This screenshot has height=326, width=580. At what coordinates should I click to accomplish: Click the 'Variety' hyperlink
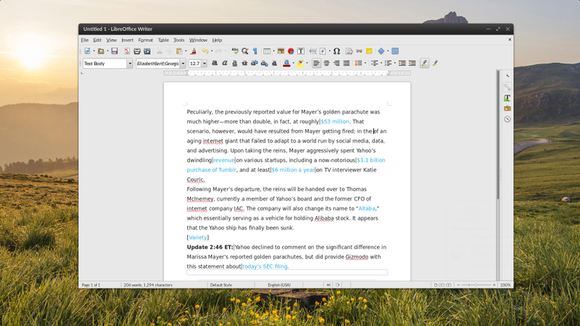tap(197, 238)
